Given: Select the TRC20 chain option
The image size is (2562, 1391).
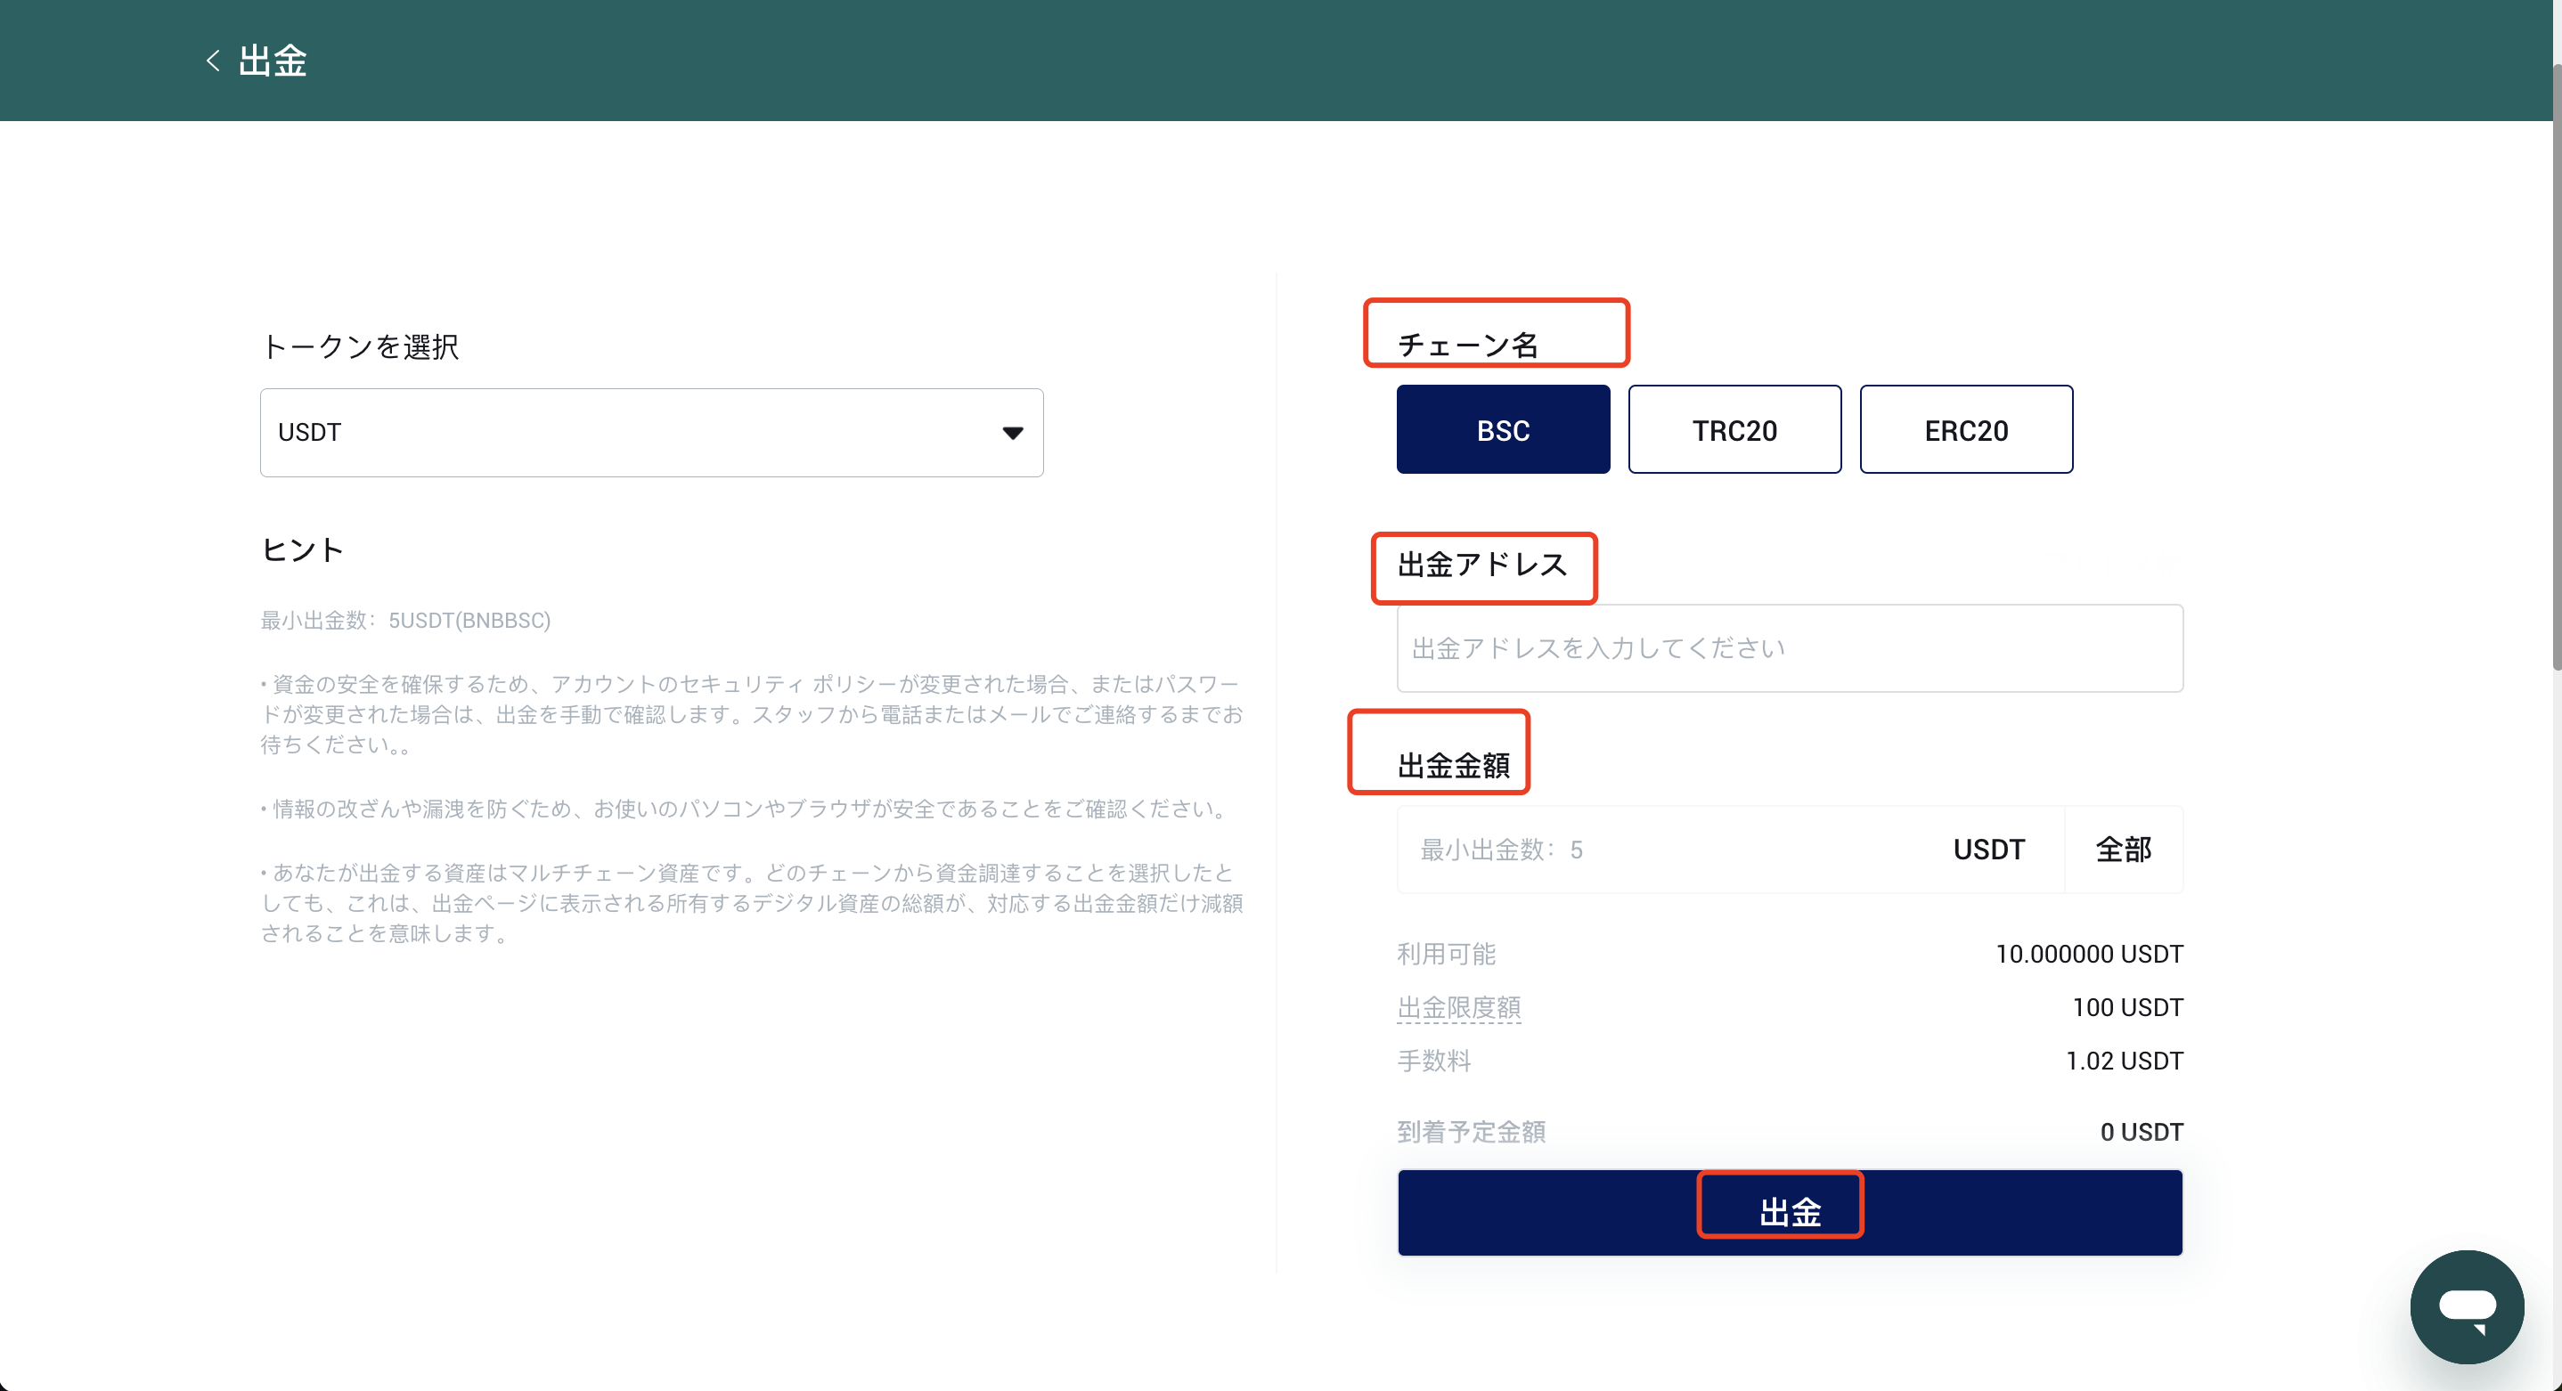Looking at the screenshot, I should click(1734, 429).
